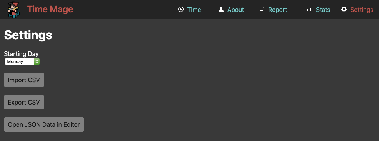The image size is (379, 141).
Task: Click the Time Mage pixel character logo
Action: 14,10
